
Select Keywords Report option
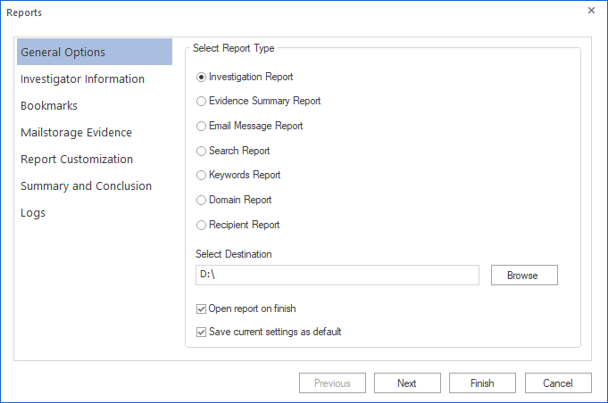point(202,176)
